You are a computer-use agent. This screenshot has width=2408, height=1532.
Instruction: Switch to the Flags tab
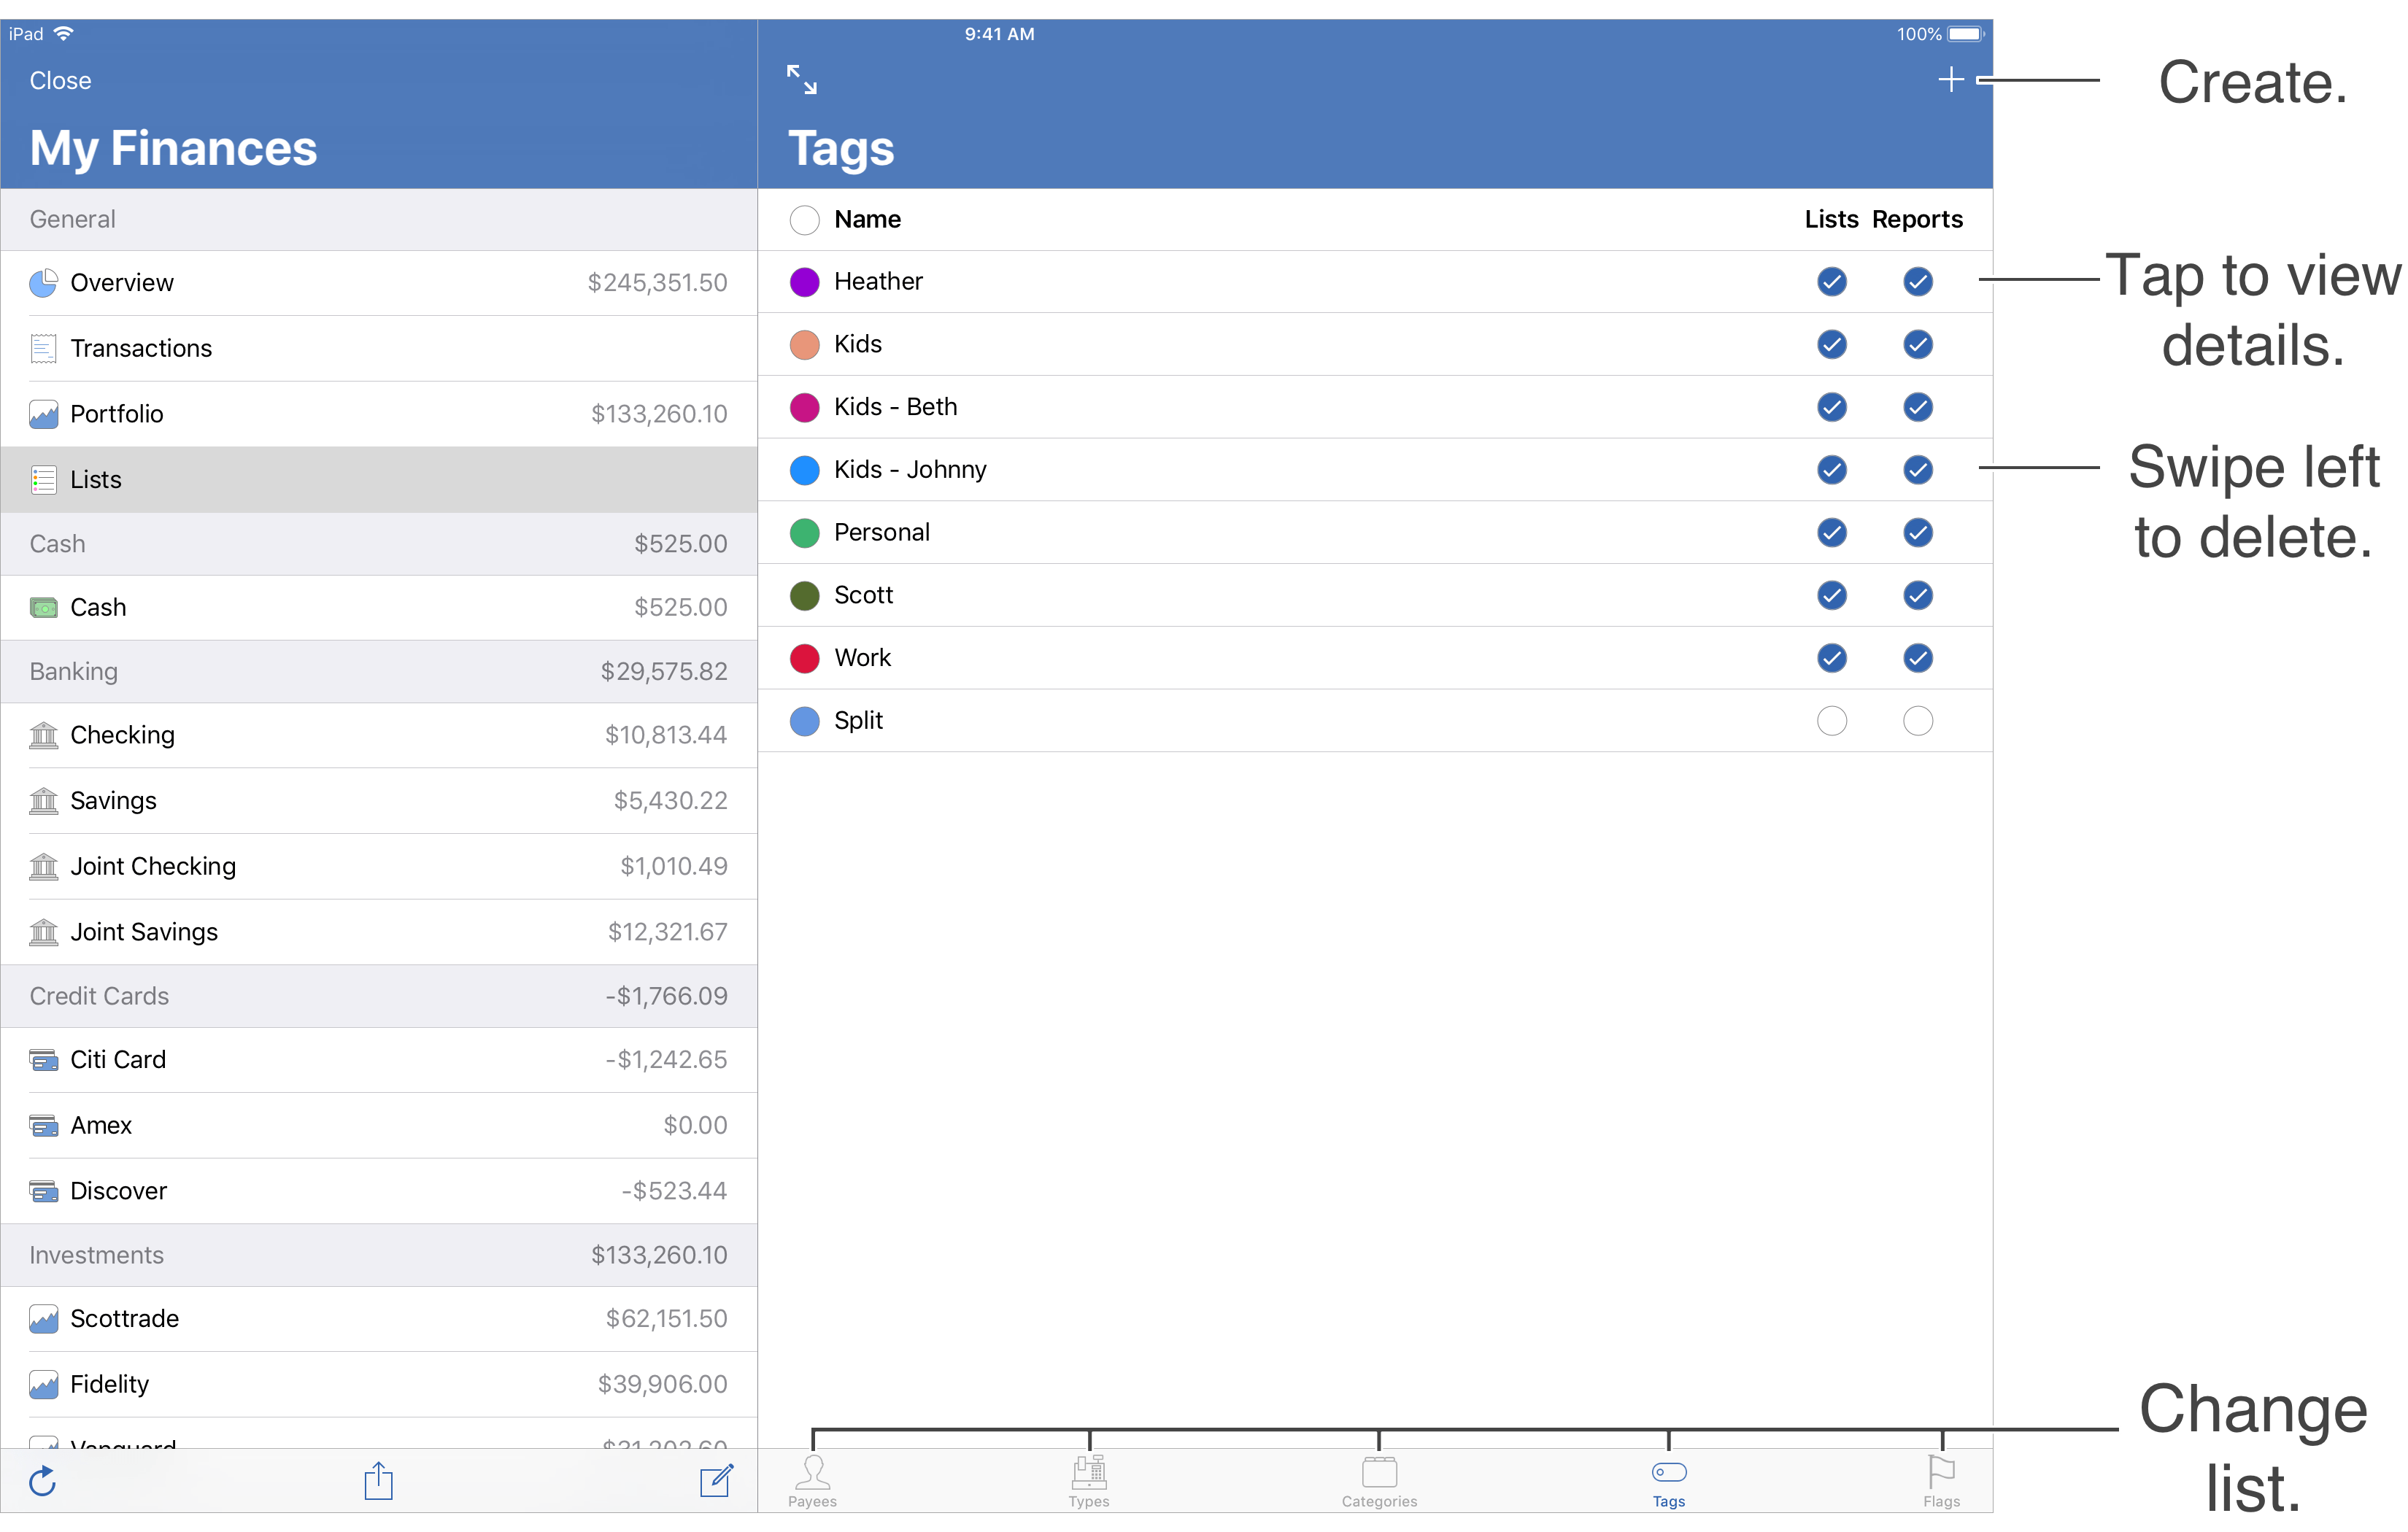[1941, 1480]
